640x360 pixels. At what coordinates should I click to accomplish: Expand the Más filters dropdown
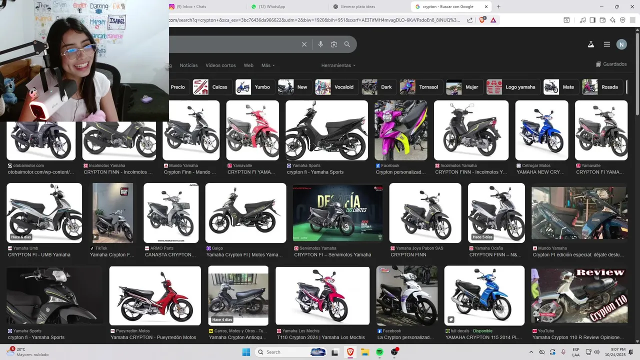point(268,65)
